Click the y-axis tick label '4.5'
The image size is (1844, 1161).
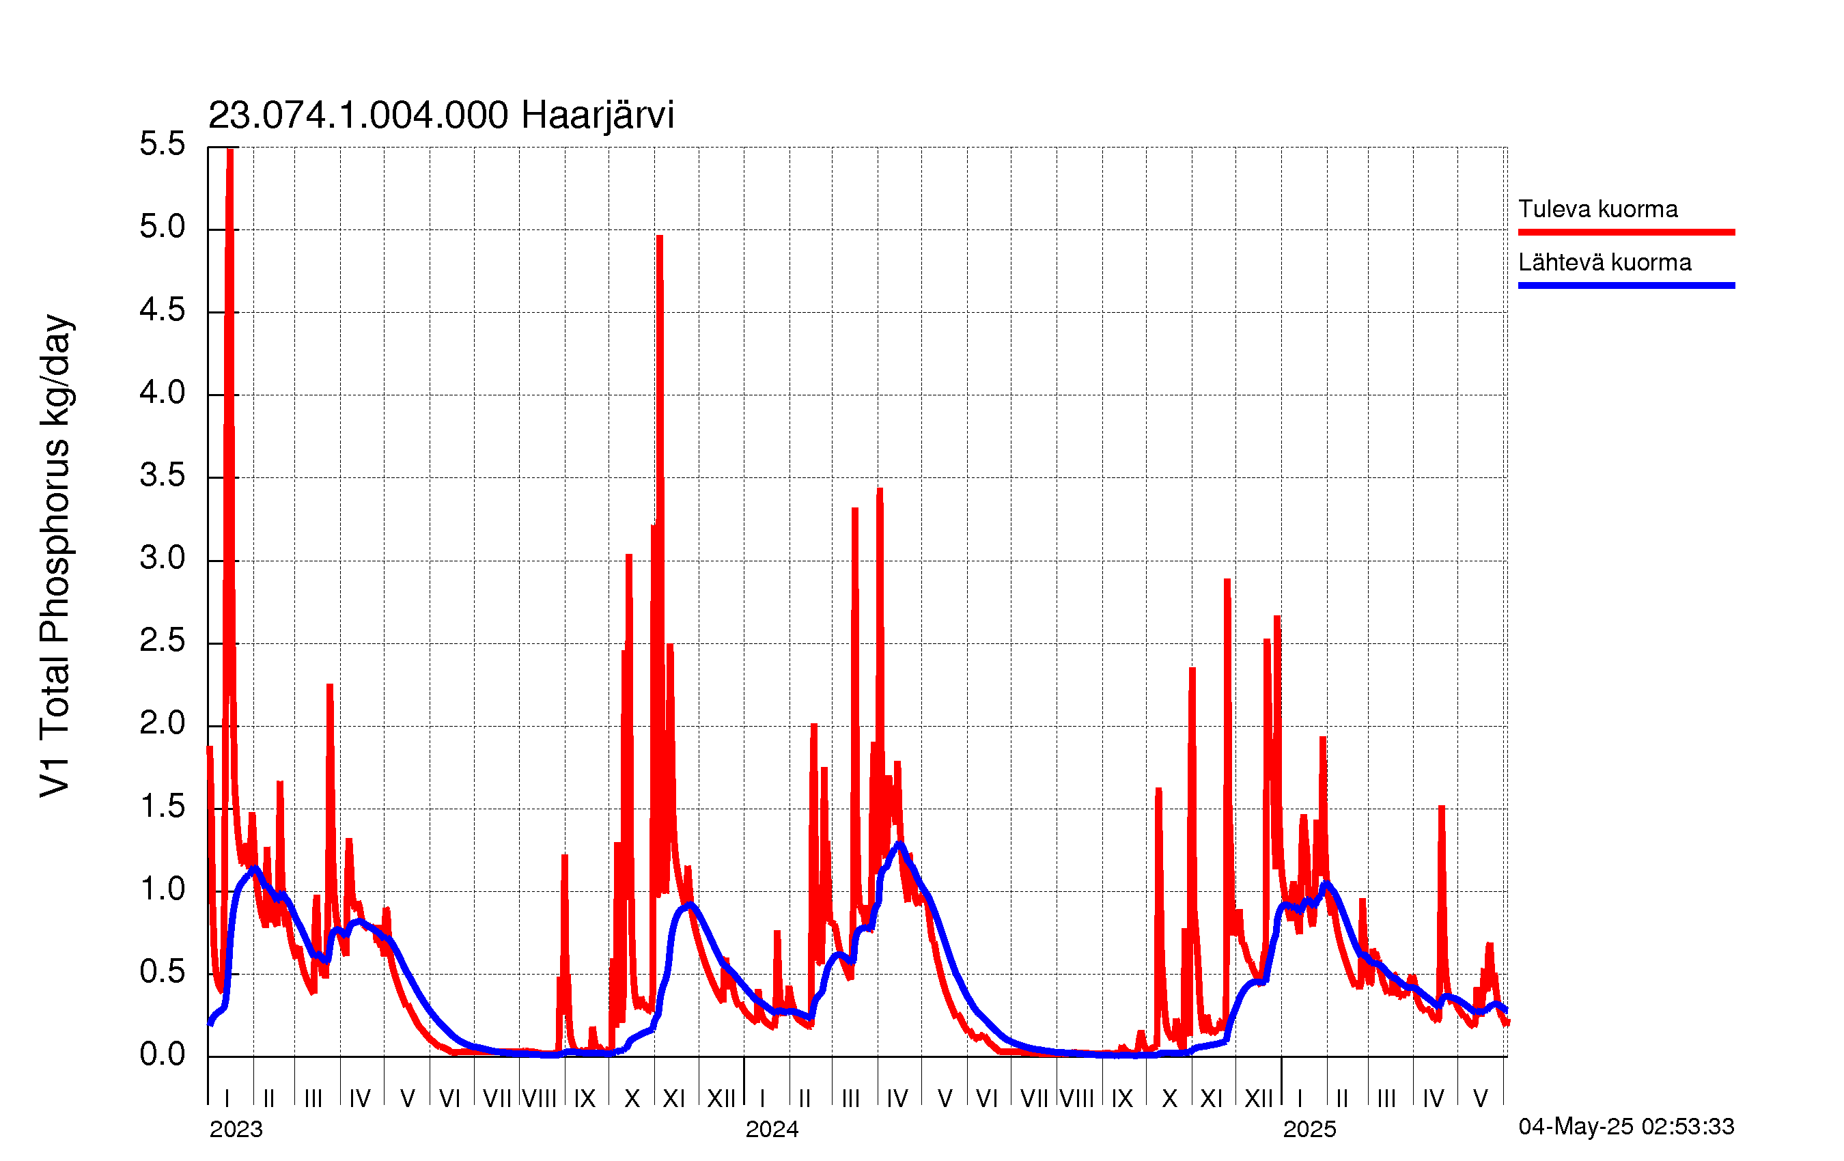point(163,310)
